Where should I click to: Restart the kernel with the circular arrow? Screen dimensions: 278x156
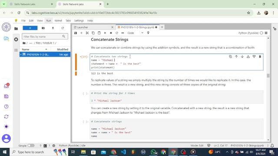point(117,33)
